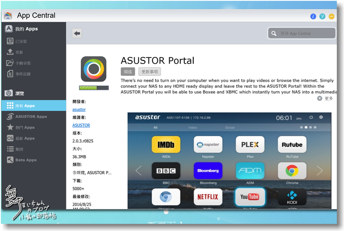Click downloads value 5000+
This screenshot has width=344, height=231.
point(78,189)
